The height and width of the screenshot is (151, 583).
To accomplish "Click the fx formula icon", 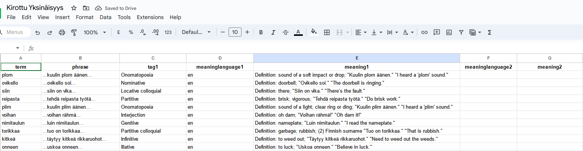I will (31, 48).
